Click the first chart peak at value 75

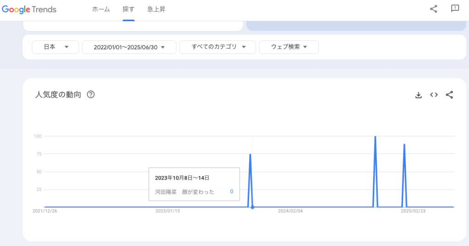point(250,155)
